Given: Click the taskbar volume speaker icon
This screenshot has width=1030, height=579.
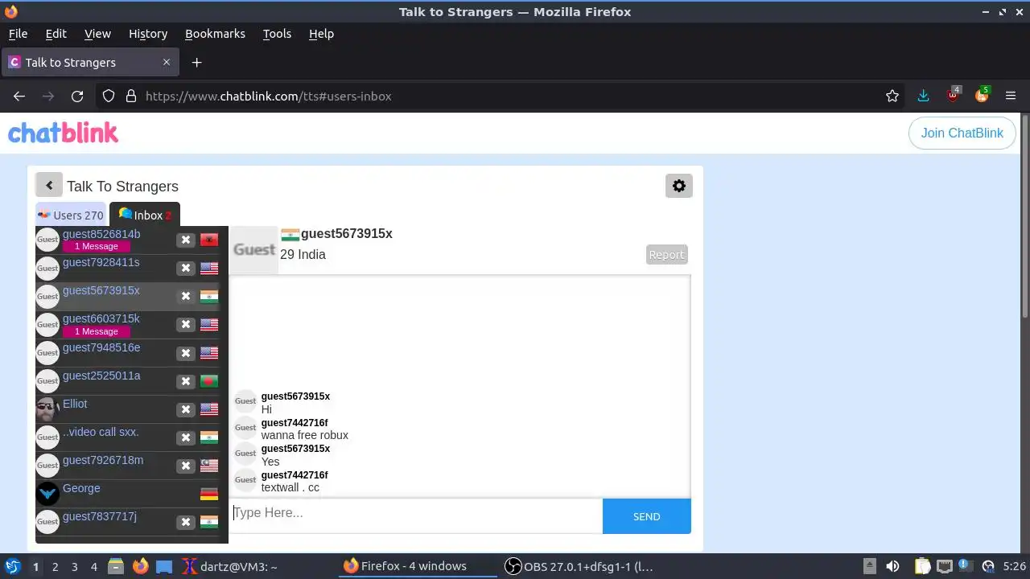Looking at the screenshot, I should click(892, 566).
